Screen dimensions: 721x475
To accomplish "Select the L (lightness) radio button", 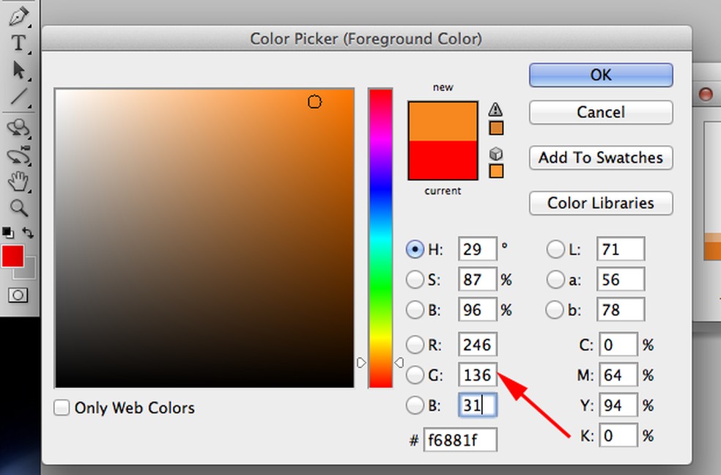I will tap(556, 249).
